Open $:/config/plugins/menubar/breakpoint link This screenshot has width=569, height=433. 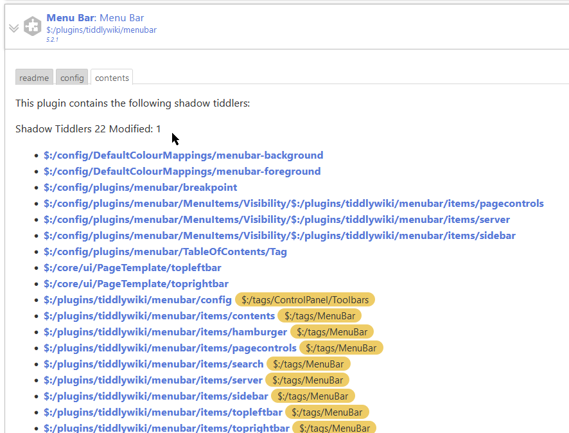tap(141, 188)
